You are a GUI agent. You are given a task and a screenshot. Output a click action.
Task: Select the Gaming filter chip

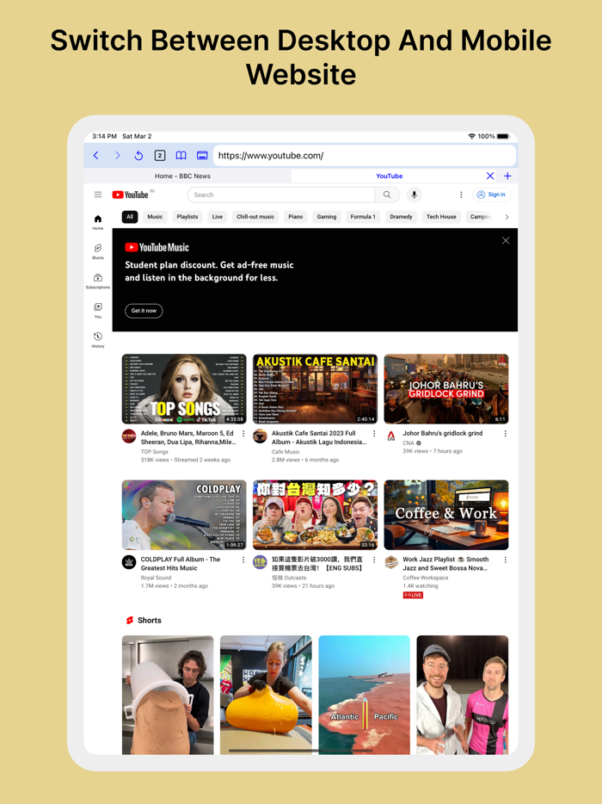click(326, 217)
